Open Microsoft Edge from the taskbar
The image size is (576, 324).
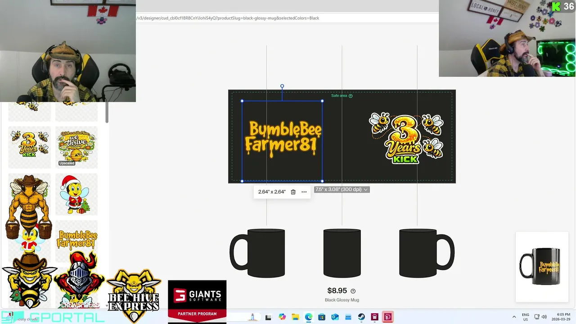click(x=309, y=317)
